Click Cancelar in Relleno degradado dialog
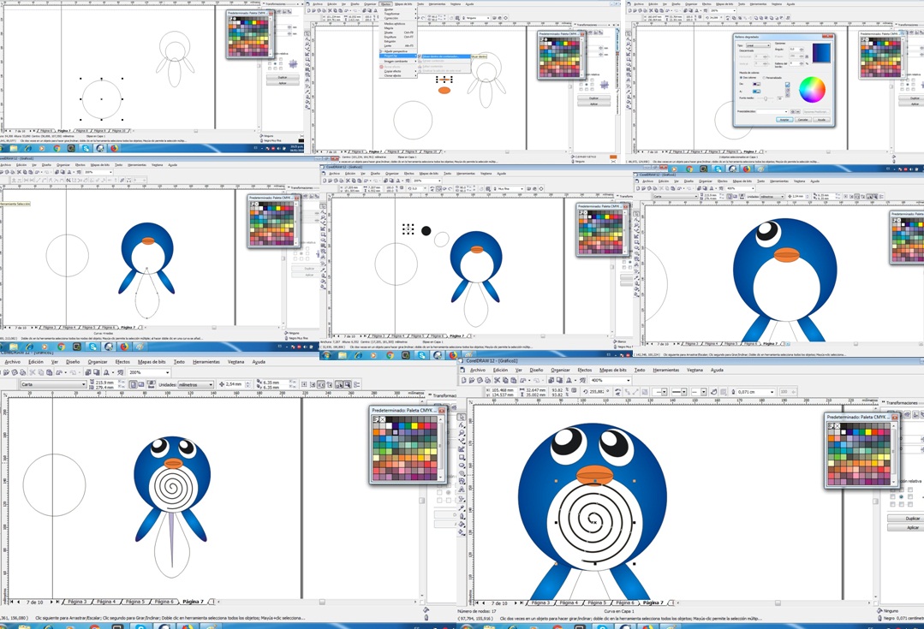The width and height of the screenshot is (924, 629). pos(802,120)
